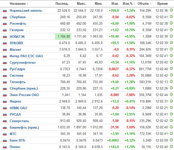Click the Russian flag next to Северсталь

pyautogui.click(x=5, y=121)
